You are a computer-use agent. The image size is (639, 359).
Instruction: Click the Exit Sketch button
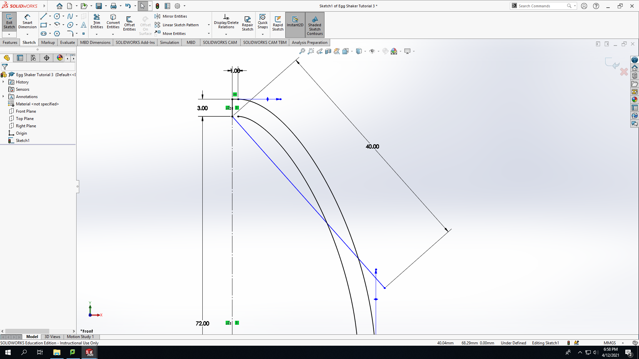point(9,22)
